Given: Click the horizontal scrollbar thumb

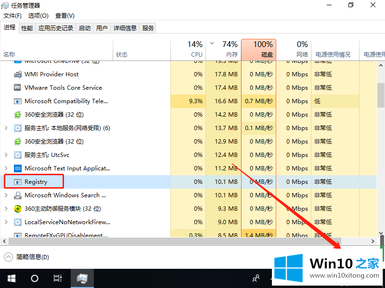Looking at the screenshot, I should point(175,241).
